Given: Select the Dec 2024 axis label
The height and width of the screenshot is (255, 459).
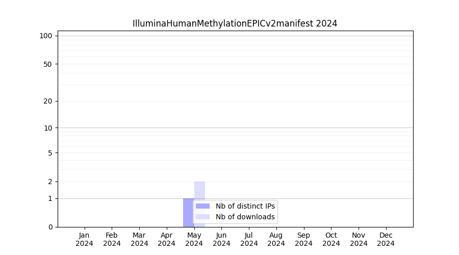Looking at the screenshot, I should click(x=386, y=239).
